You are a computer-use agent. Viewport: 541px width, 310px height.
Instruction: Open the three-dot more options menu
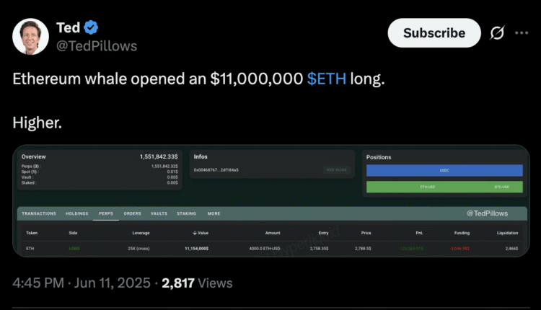click(x=522, y=33)
